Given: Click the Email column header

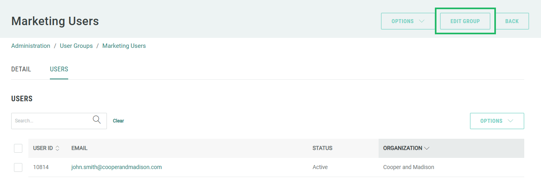Looking at the screenshot, I should tap(79, 148).
